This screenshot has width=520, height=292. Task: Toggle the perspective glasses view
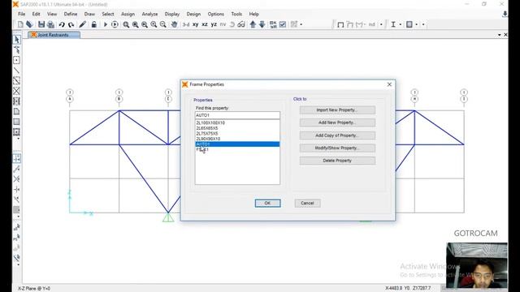click(x=241, y=24)
